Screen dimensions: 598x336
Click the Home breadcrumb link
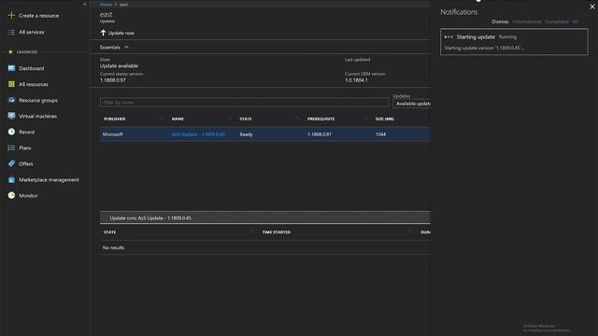(106, 5)
